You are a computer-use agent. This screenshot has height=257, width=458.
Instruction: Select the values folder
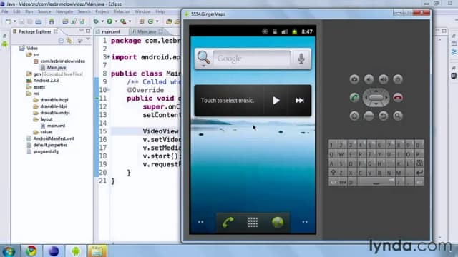[x=46, y=132]
